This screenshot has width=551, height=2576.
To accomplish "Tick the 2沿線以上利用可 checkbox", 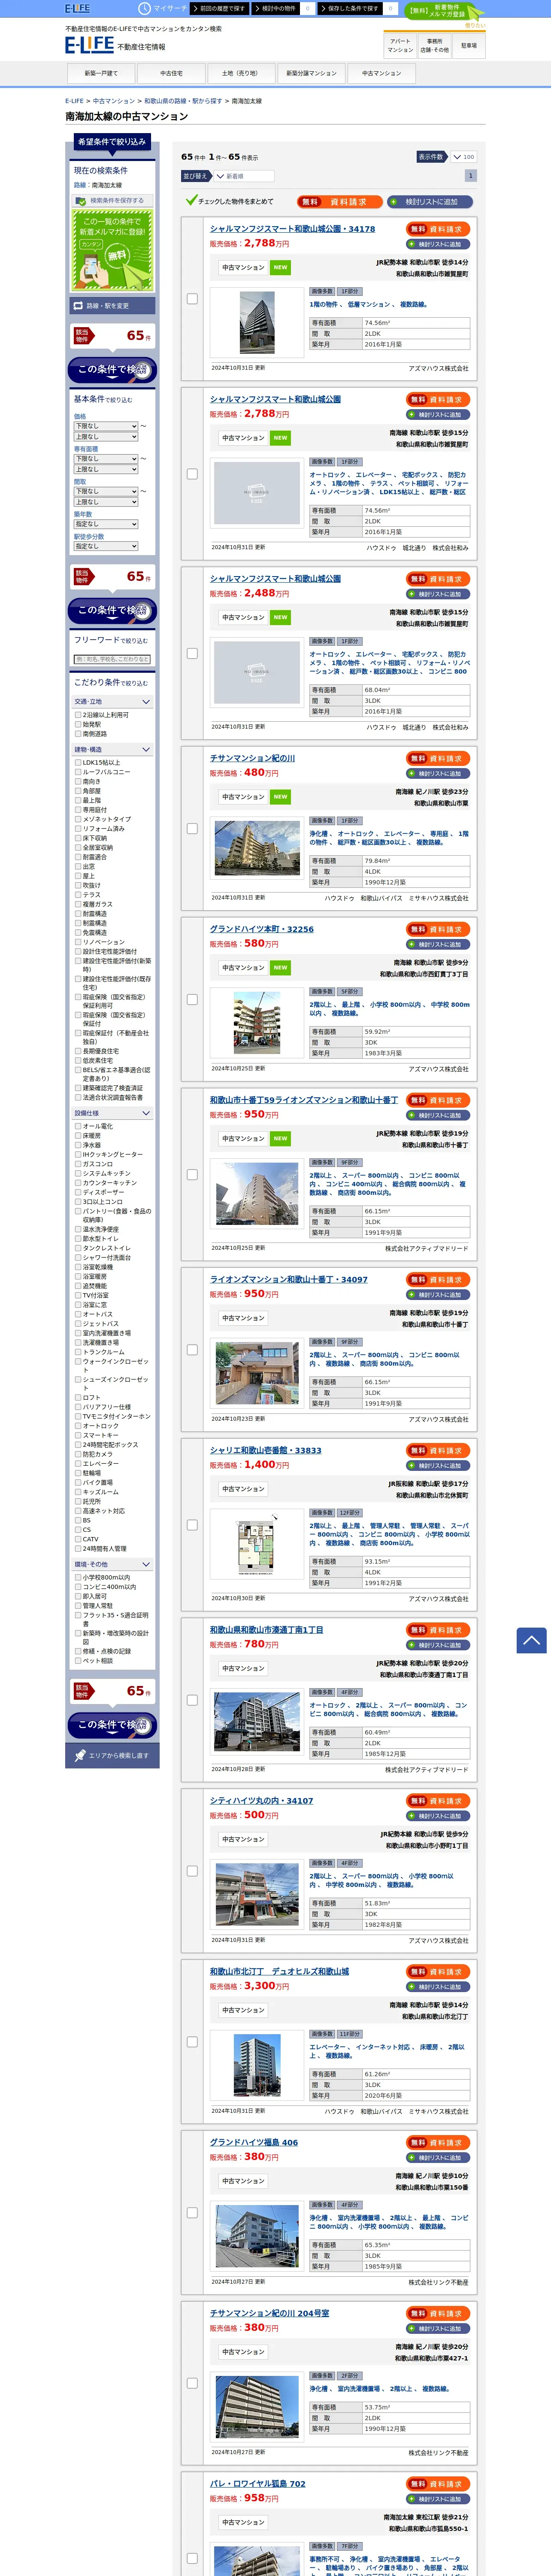I will point(78,715).
